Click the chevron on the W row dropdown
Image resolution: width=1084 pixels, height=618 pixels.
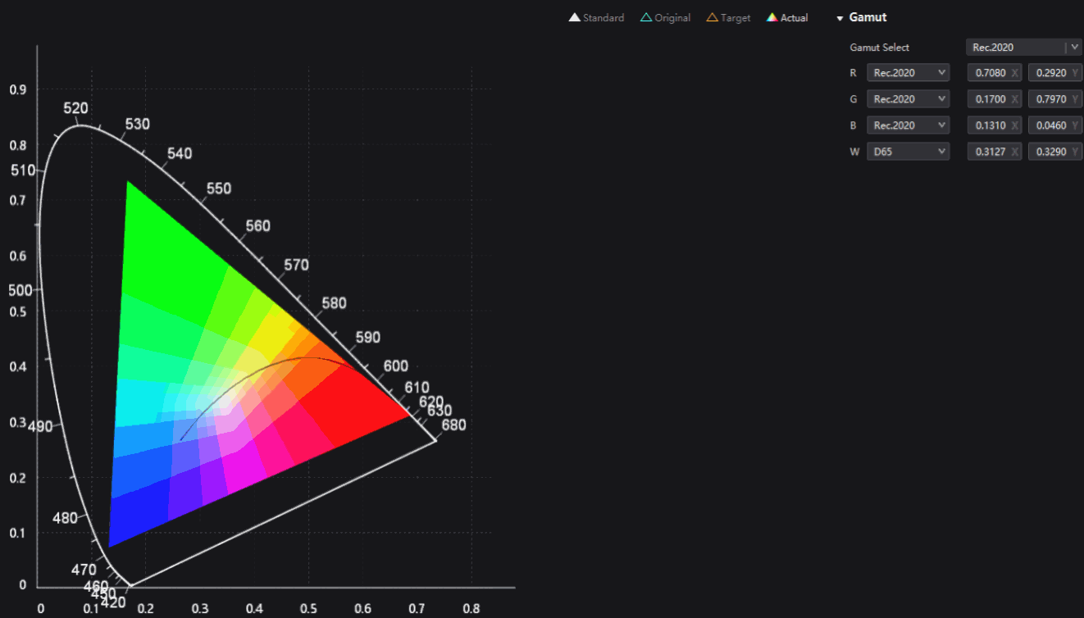941,151
